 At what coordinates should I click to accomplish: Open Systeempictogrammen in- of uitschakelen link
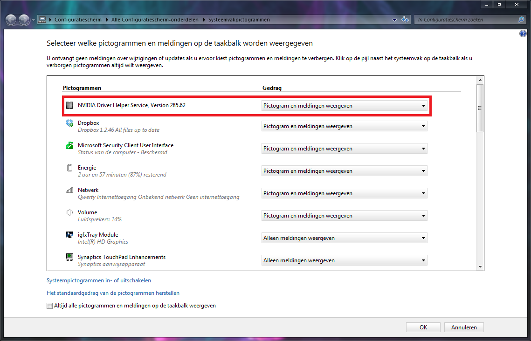[99, 280]
